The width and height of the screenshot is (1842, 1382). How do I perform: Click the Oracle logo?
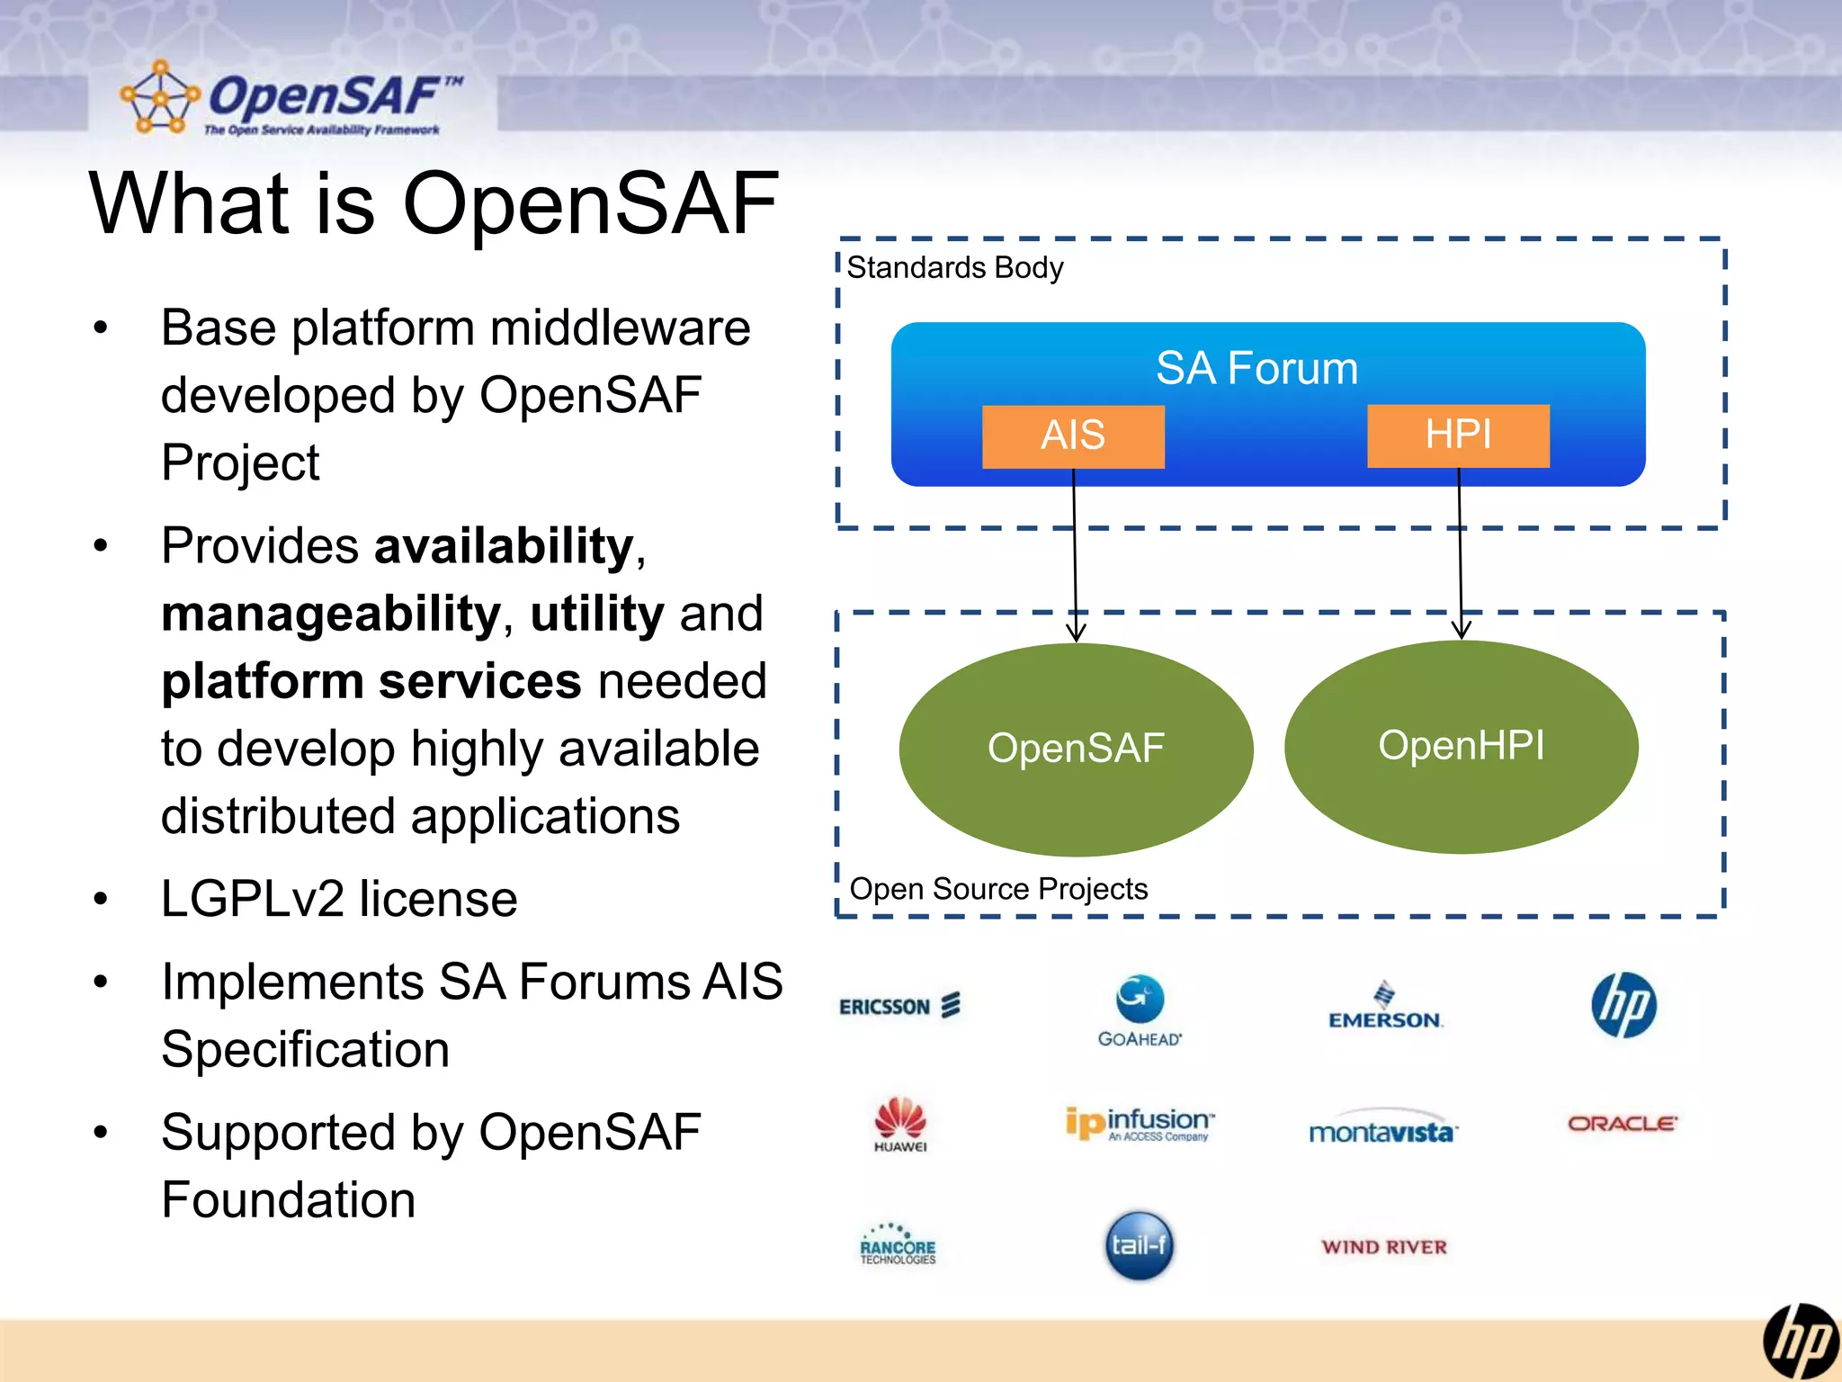(x=1623, y=1124)
